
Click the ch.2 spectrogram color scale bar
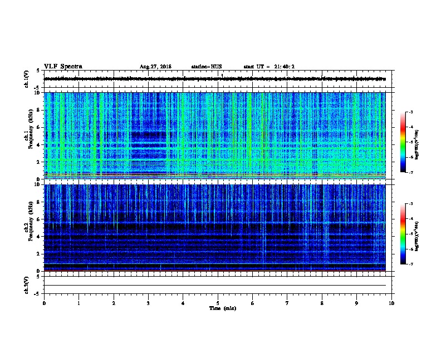(403, 234)
